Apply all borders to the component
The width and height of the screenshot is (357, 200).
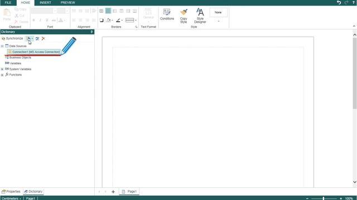click(102, 11)
